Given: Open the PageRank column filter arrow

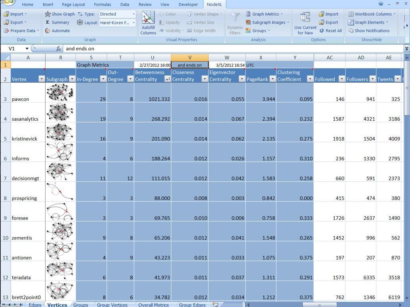Looking at the screenshot, I should pos(272,79).
